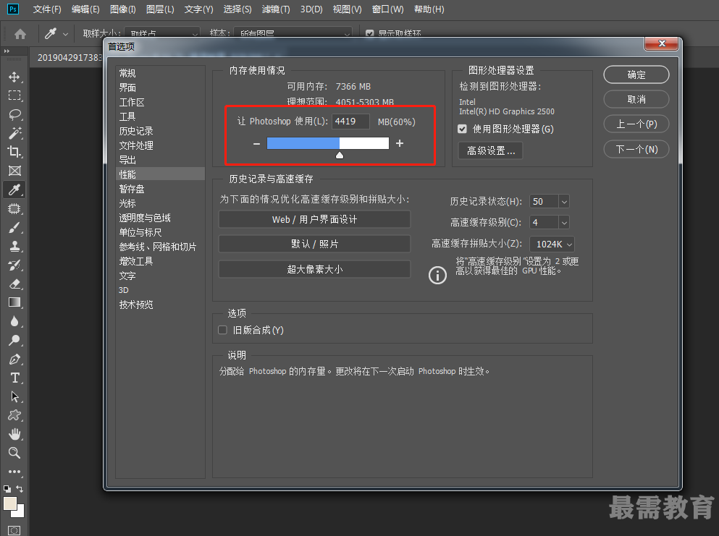719x536 pixels.
Task: Click 上一个(P) button
Action: click(636, 124)
